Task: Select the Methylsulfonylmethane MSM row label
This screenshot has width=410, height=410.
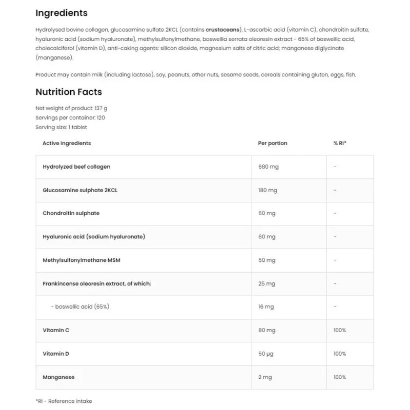Action: [81, 260]
